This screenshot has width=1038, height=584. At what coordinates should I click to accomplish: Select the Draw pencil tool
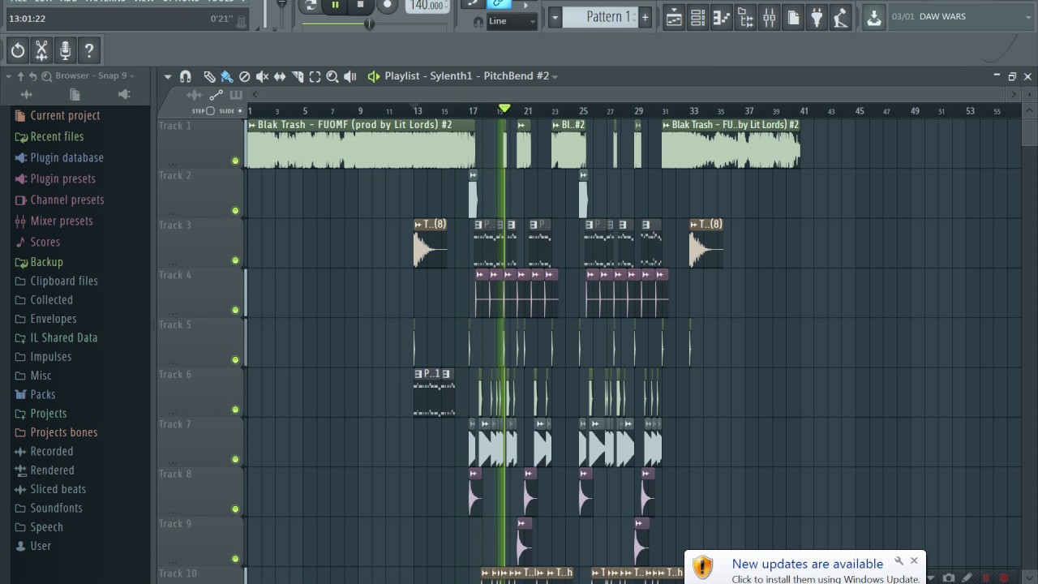coord(209,76)
